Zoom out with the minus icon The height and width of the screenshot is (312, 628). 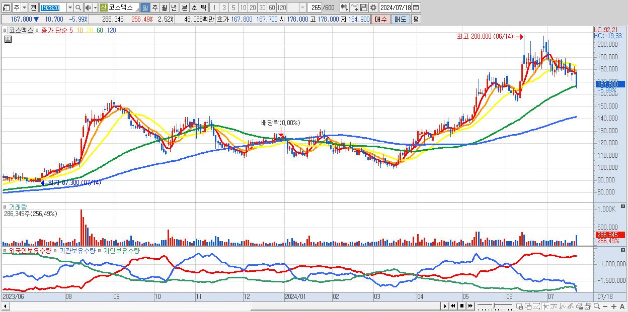[x=605, y=306]
